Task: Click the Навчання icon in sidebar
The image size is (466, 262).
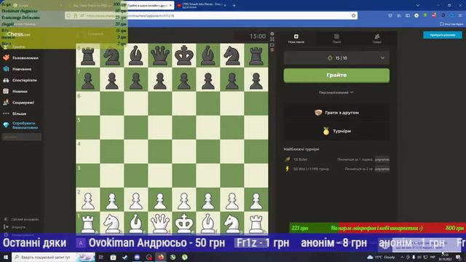Action: pos(6,69)
